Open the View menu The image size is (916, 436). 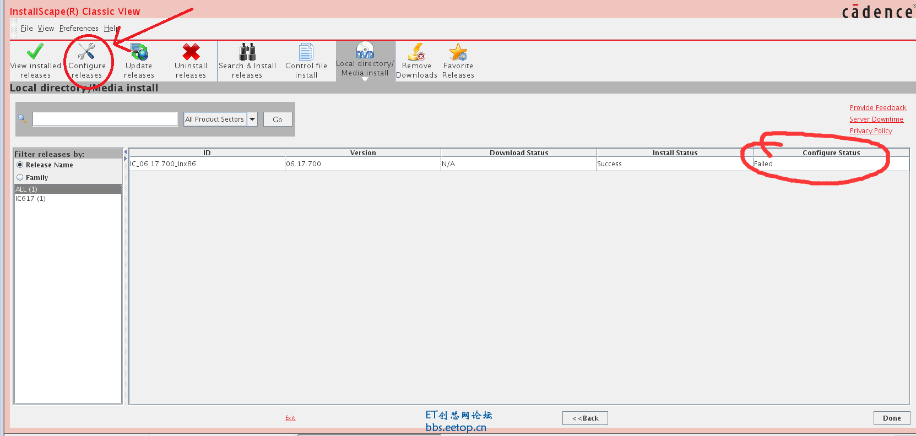click(x=46, y=28)
